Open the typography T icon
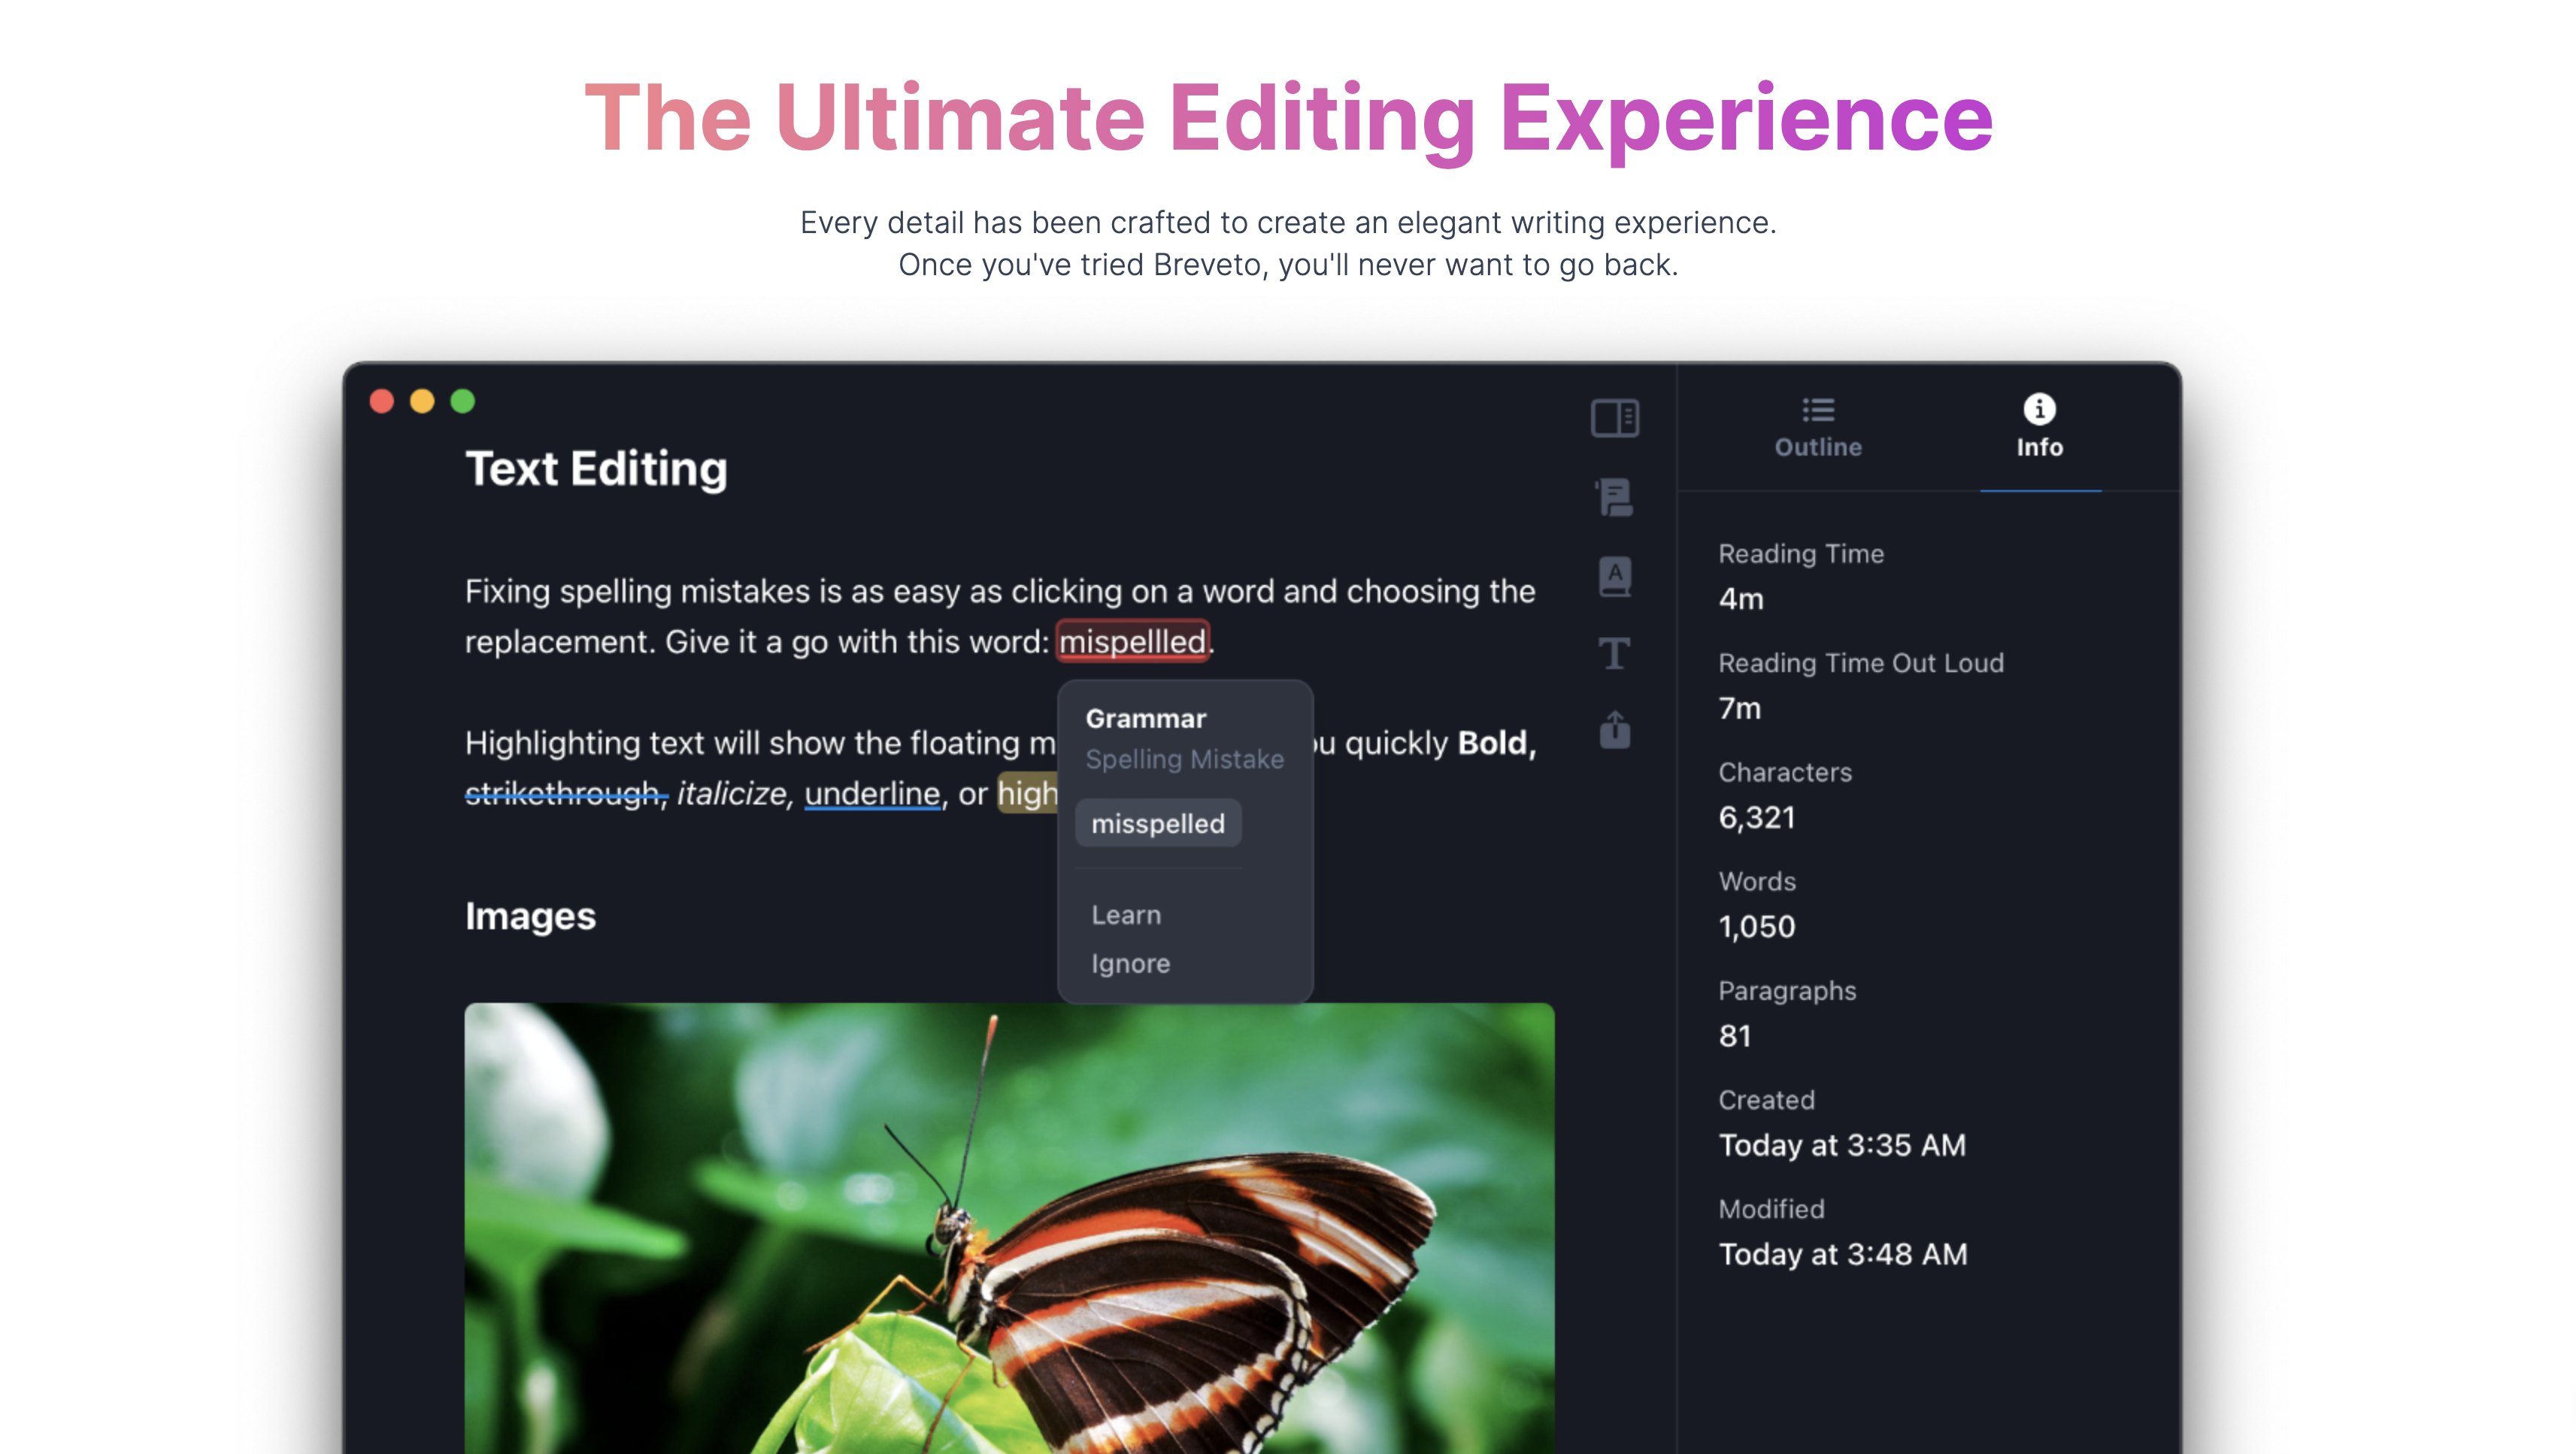 click(1614, 654)
